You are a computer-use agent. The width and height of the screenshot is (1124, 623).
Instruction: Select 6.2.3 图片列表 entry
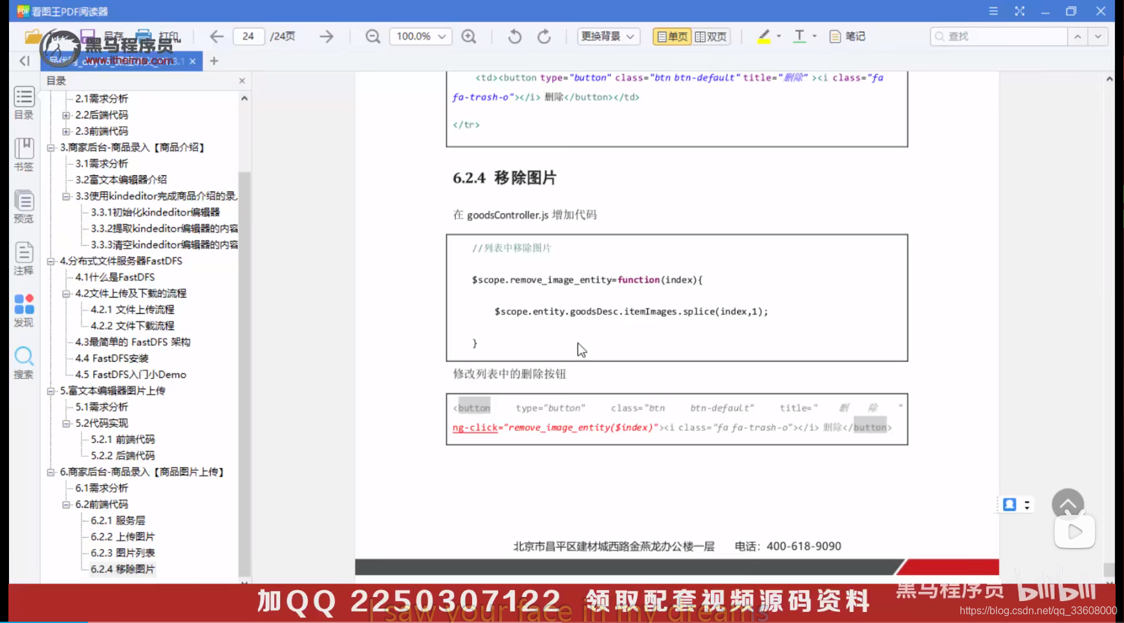(x=123, y=553)
